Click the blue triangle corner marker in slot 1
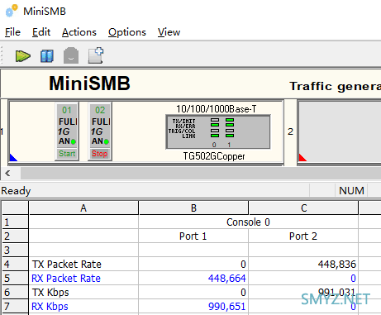This screenshot has width=381, height=315. (x=13, y=158)
